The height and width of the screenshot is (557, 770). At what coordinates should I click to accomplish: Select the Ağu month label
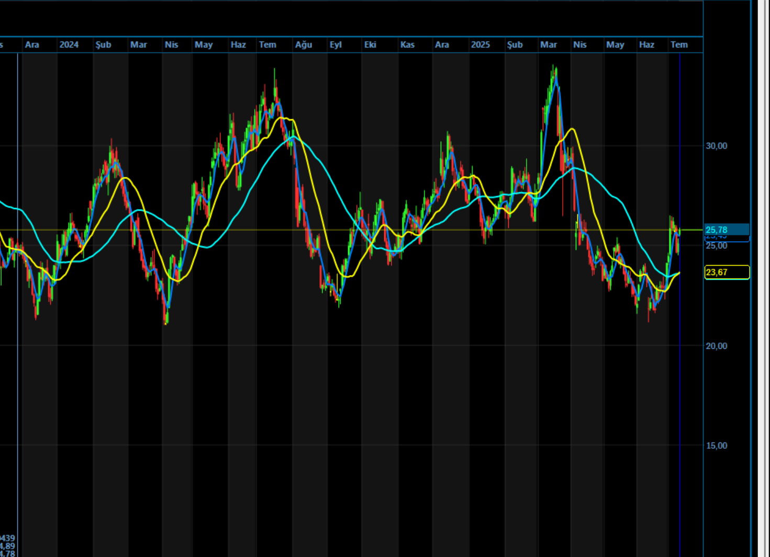click(304, 45)
